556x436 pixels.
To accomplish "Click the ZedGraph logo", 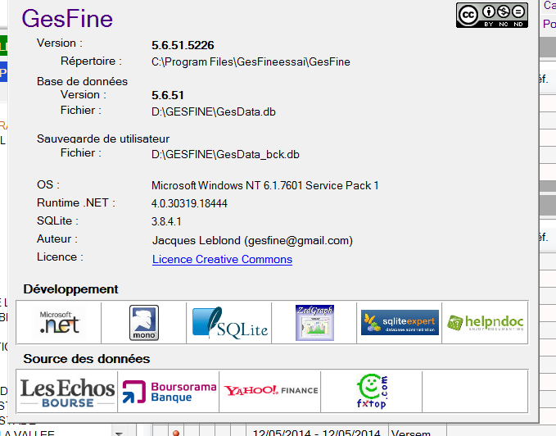I will point(315,323).
